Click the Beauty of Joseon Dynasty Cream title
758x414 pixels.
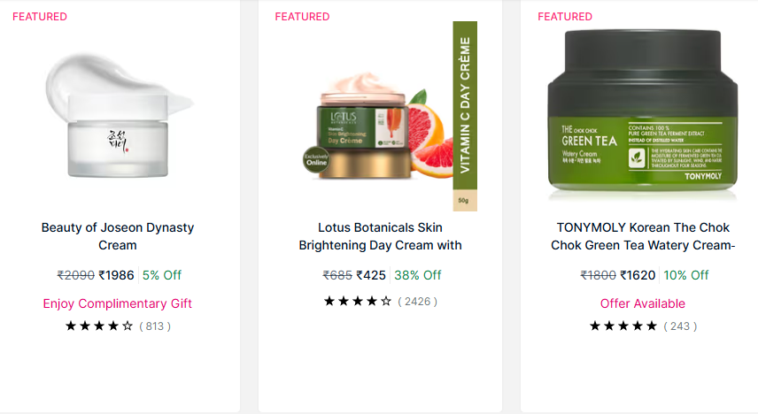118,236
